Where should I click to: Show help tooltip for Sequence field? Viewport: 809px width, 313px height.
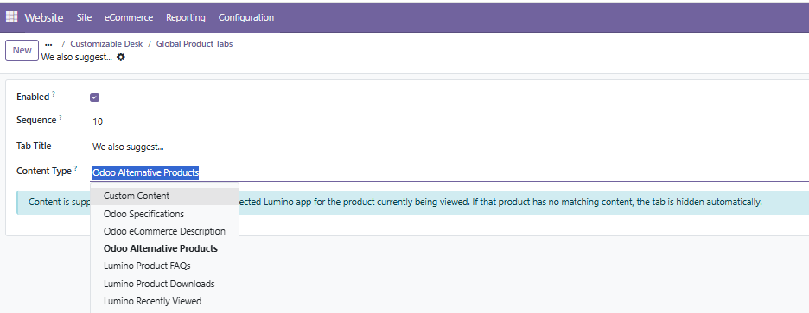[x=61, y=117]
